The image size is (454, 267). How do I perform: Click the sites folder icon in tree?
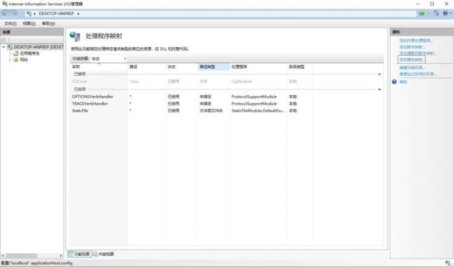tap(16, 60)
